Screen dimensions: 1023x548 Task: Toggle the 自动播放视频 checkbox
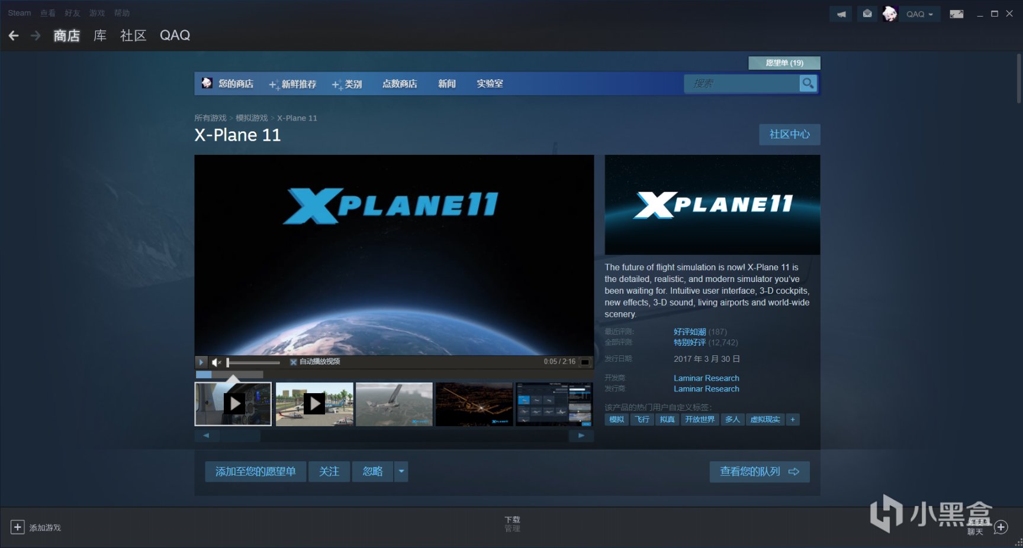(293, 362)
